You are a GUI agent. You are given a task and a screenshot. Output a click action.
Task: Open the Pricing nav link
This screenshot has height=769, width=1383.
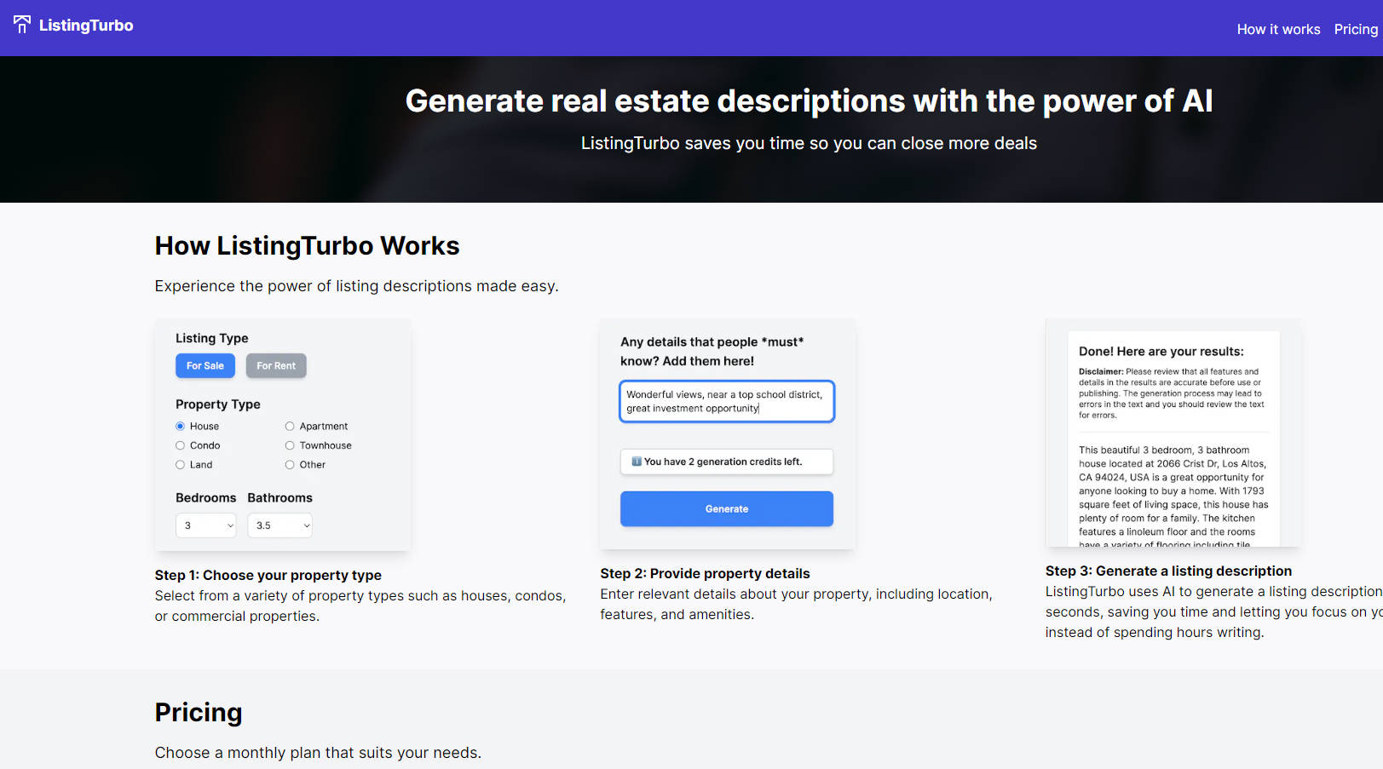pos(1356,29)
